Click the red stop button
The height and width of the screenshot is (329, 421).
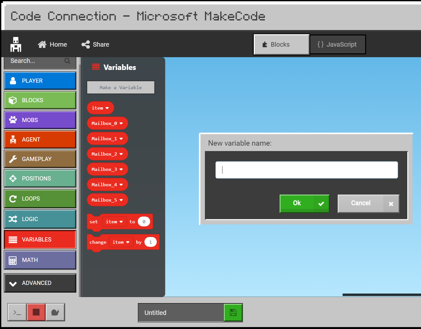coord(36,312)
